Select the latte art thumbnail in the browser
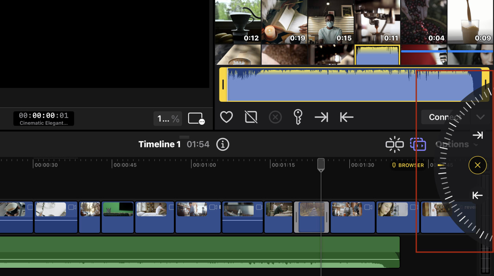 [x=238, y=54]
